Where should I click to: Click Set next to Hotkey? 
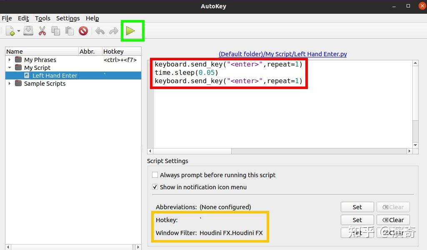357,220
